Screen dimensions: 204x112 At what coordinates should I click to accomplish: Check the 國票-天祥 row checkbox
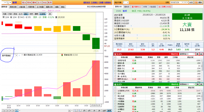(115, 66)
